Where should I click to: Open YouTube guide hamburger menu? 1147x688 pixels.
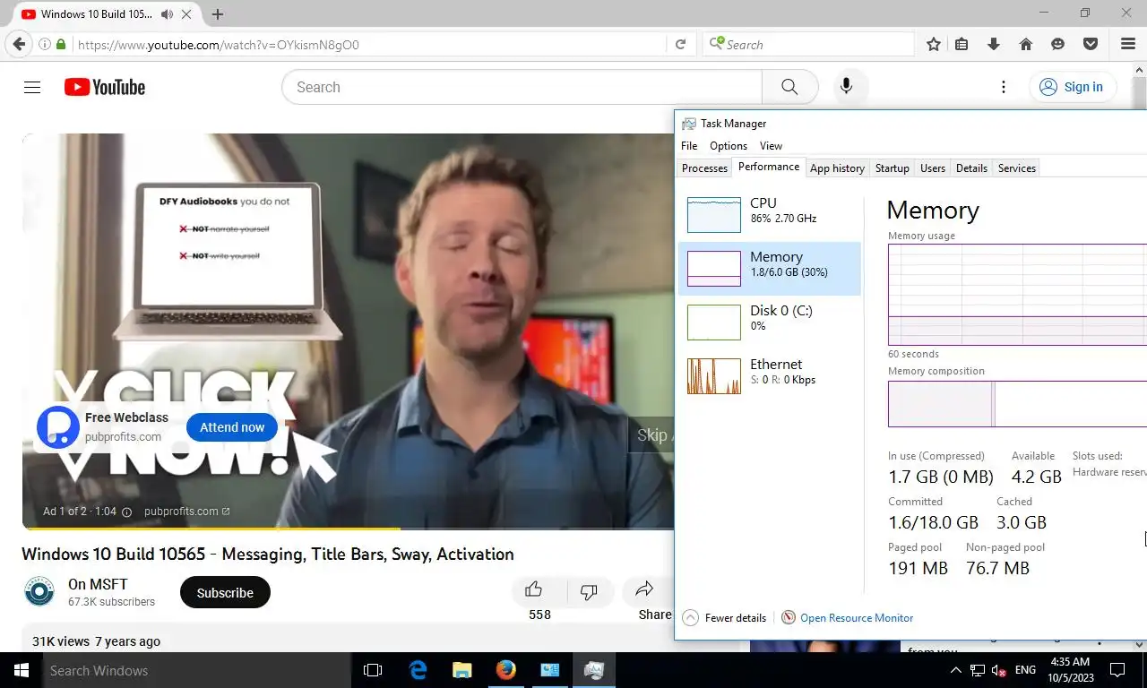[32, 87]
